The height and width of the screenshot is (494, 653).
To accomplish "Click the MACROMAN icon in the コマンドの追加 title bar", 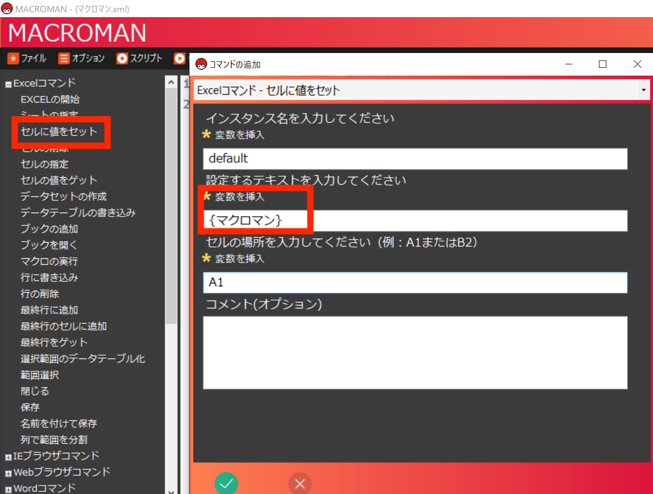I will [x=201, y=64].
